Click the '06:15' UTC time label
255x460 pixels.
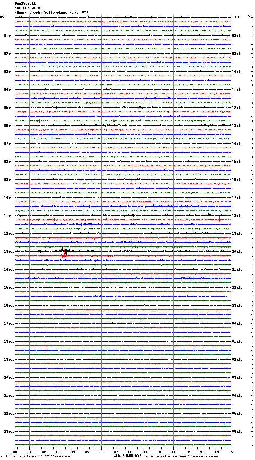pos(237,432)
